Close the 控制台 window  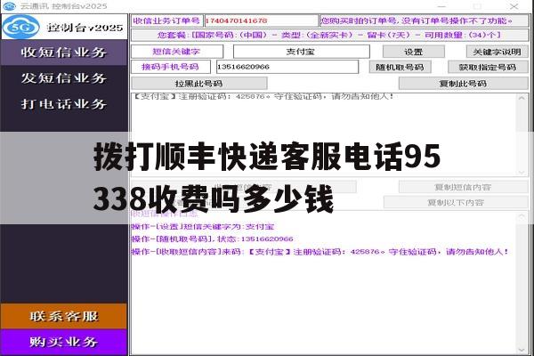pyautogui.click(x=514, y=6)
